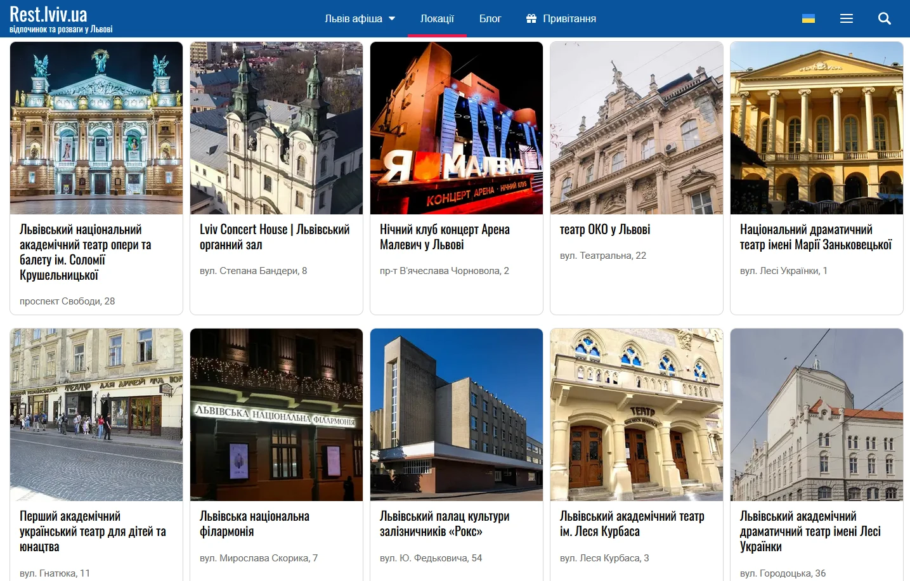Click the перший театр для дітей photo

pyautogui.click(x=96, y=414)
